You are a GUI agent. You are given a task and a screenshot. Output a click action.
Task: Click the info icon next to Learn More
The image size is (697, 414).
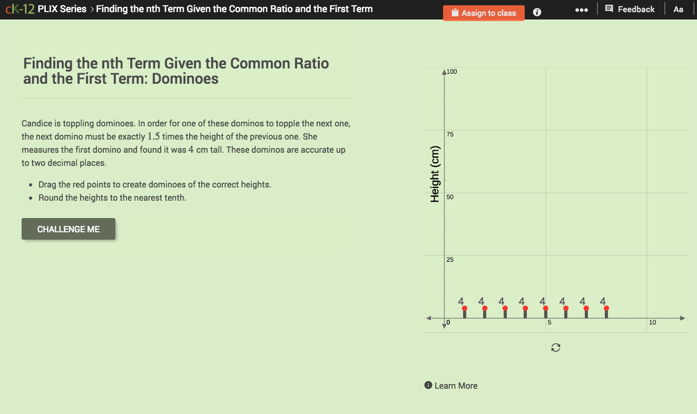428,385
